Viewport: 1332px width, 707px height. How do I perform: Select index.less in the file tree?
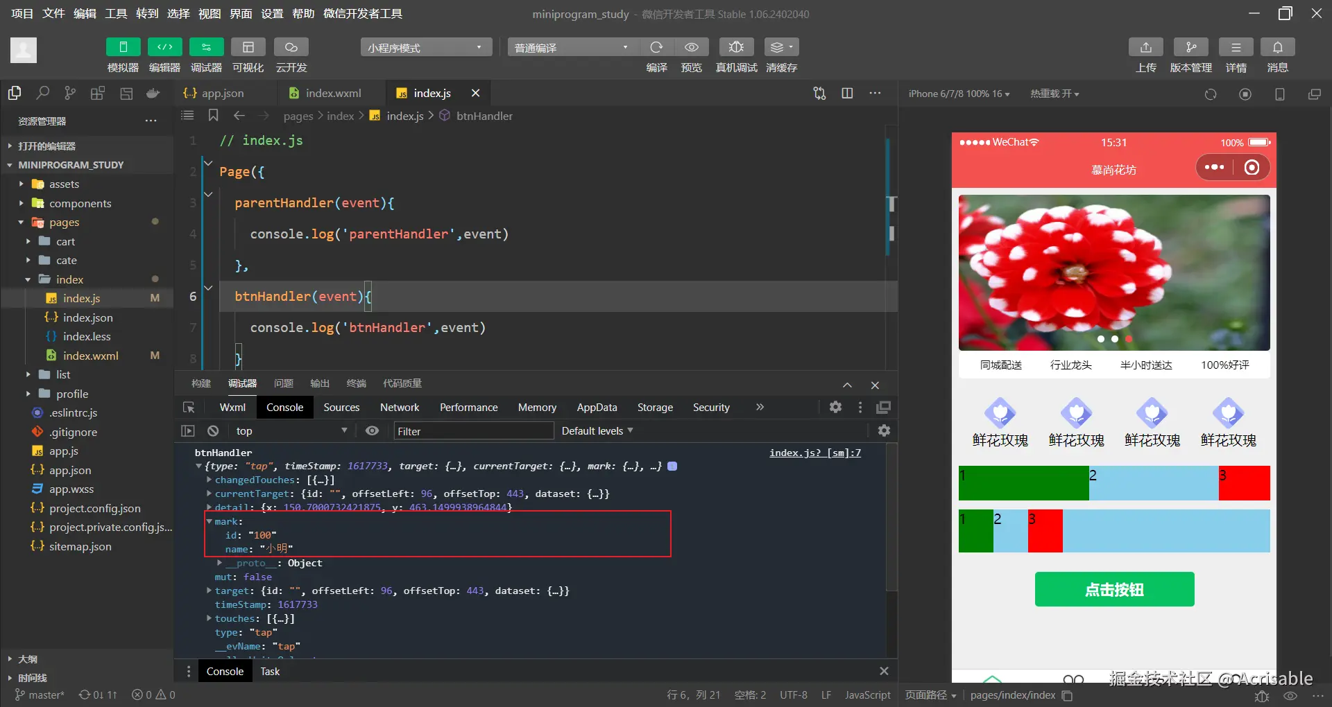coord(87,336)
